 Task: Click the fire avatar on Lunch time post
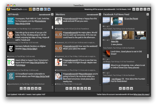click(x=106, y=54)
